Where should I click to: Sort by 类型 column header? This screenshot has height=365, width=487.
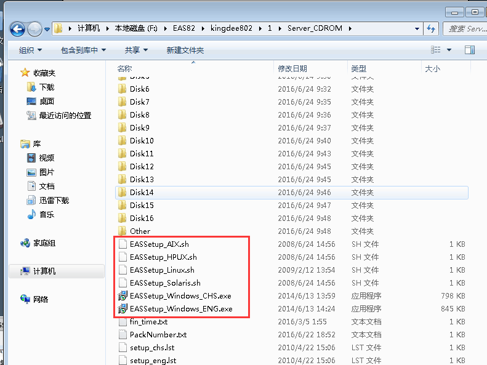(x=359, y=68)
